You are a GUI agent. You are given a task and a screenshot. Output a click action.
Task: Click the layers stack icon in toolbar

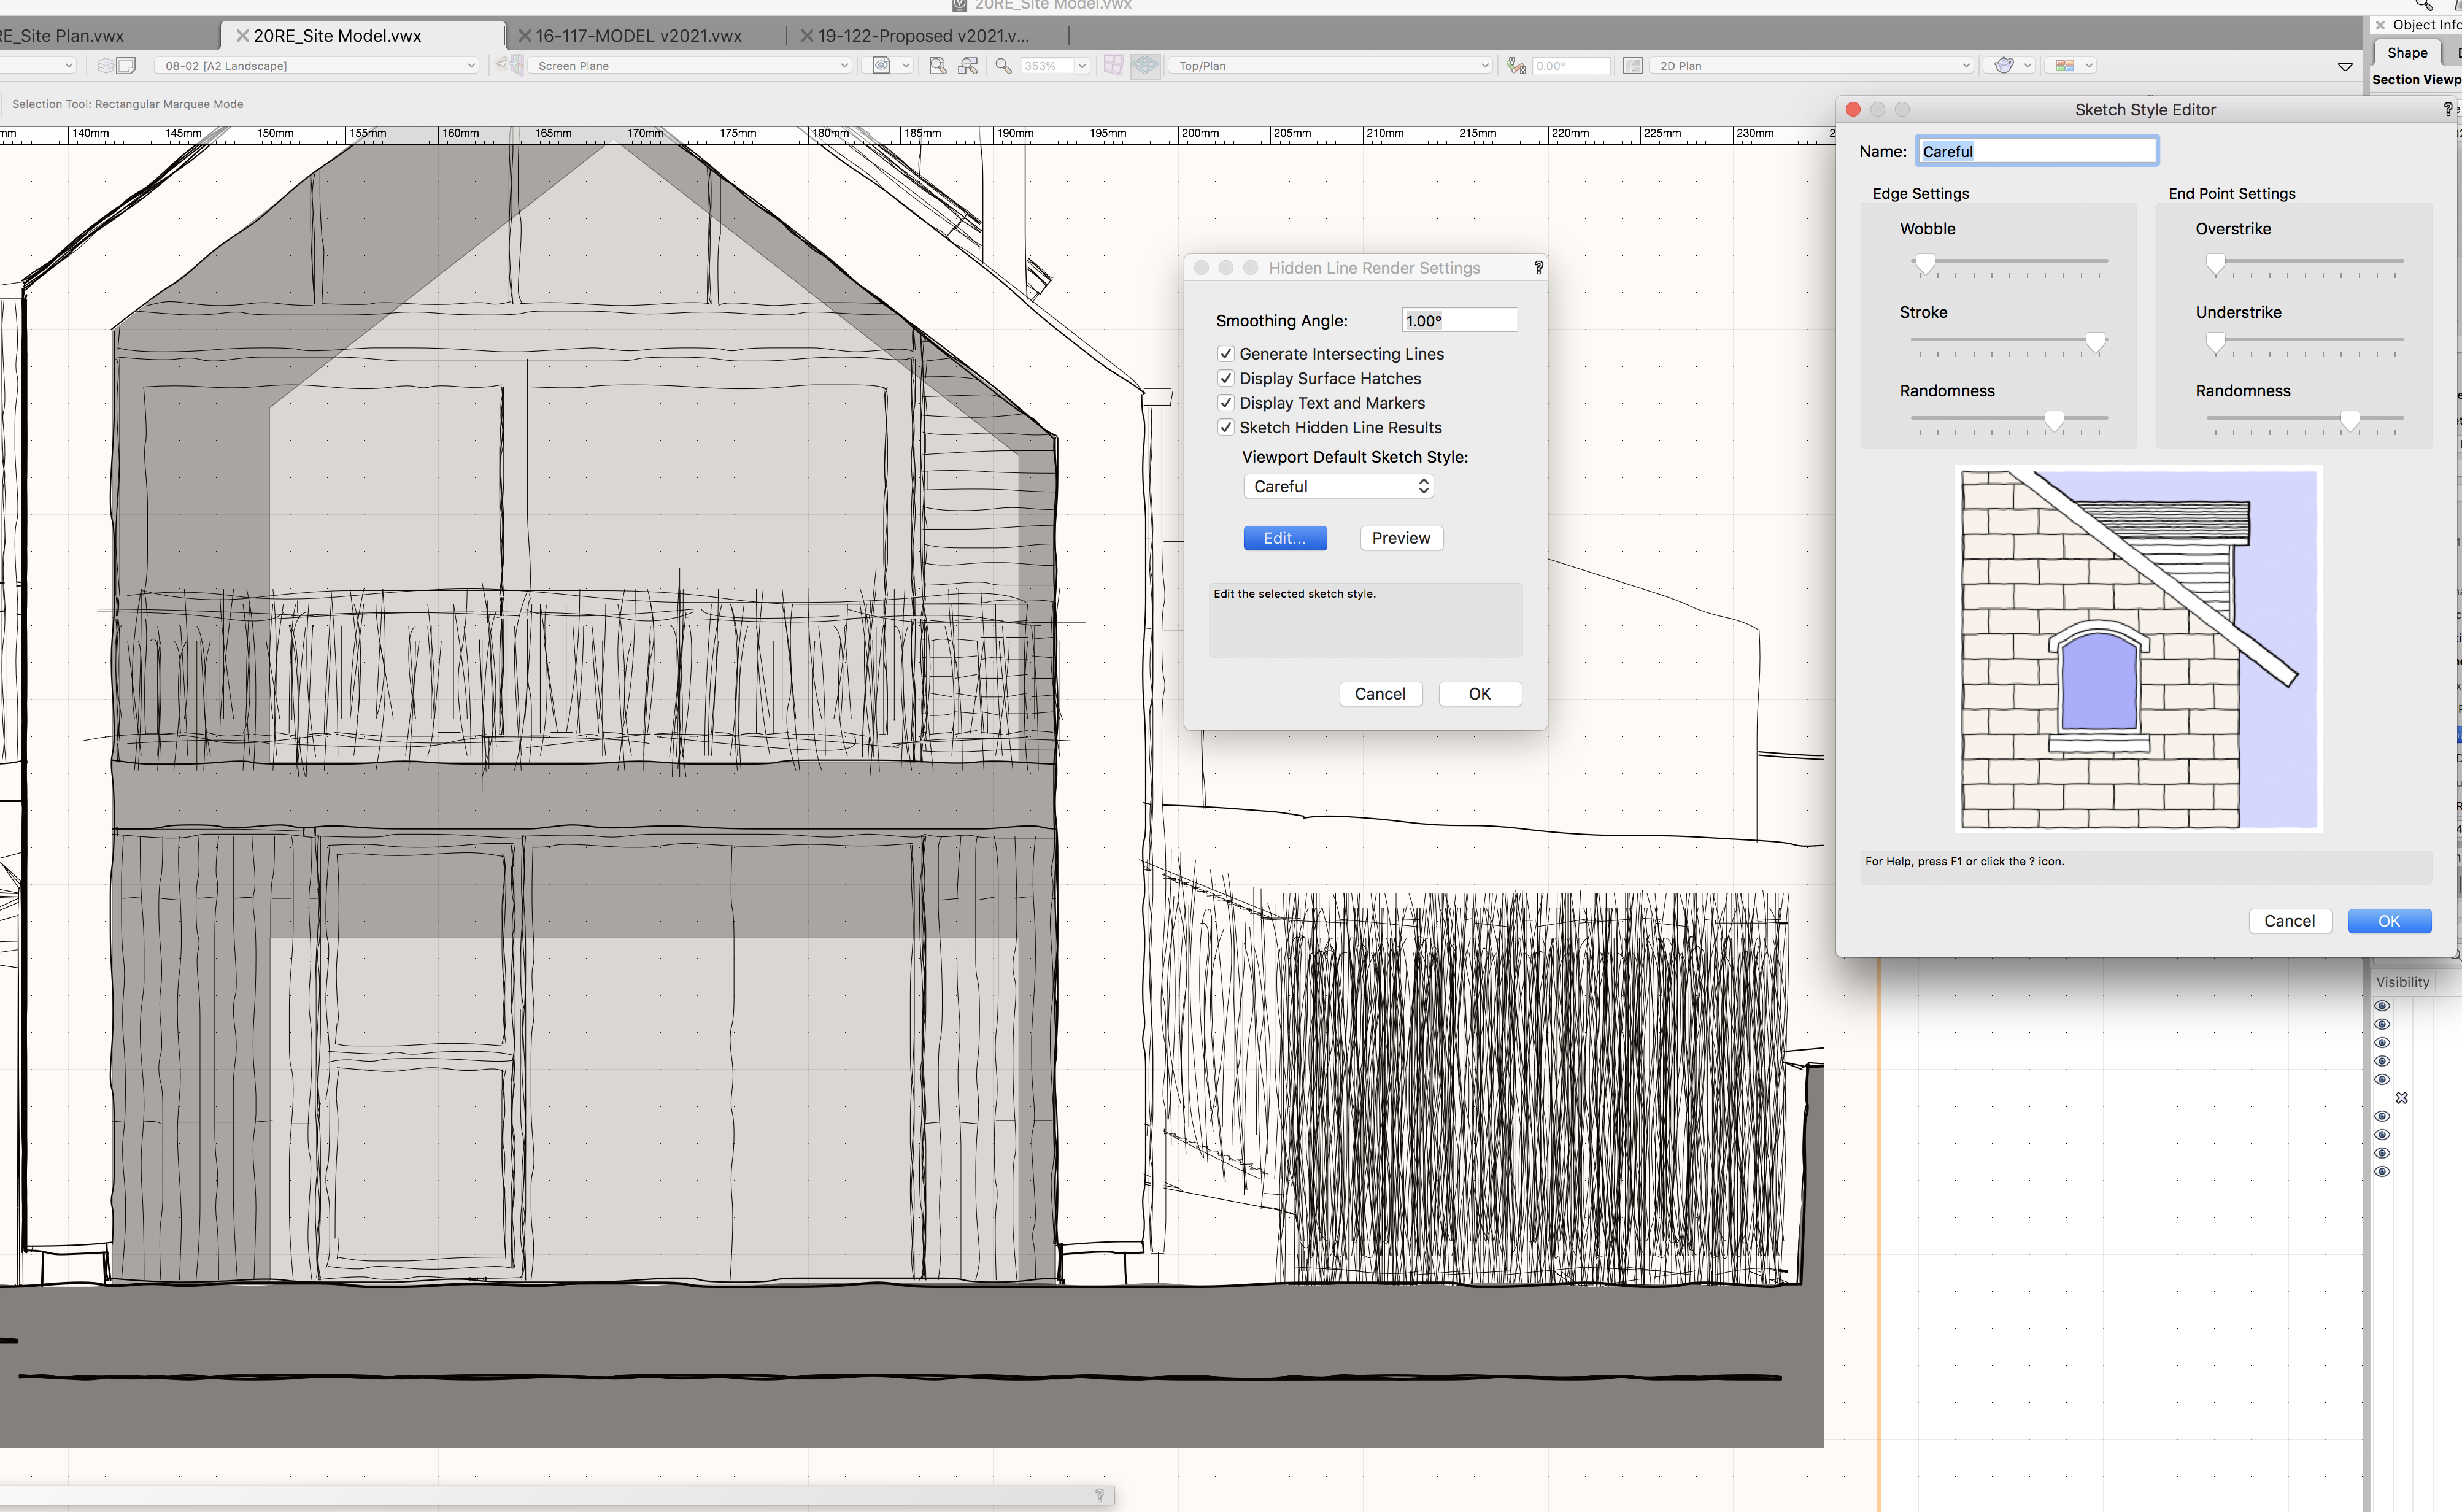(x=105, y=66)
